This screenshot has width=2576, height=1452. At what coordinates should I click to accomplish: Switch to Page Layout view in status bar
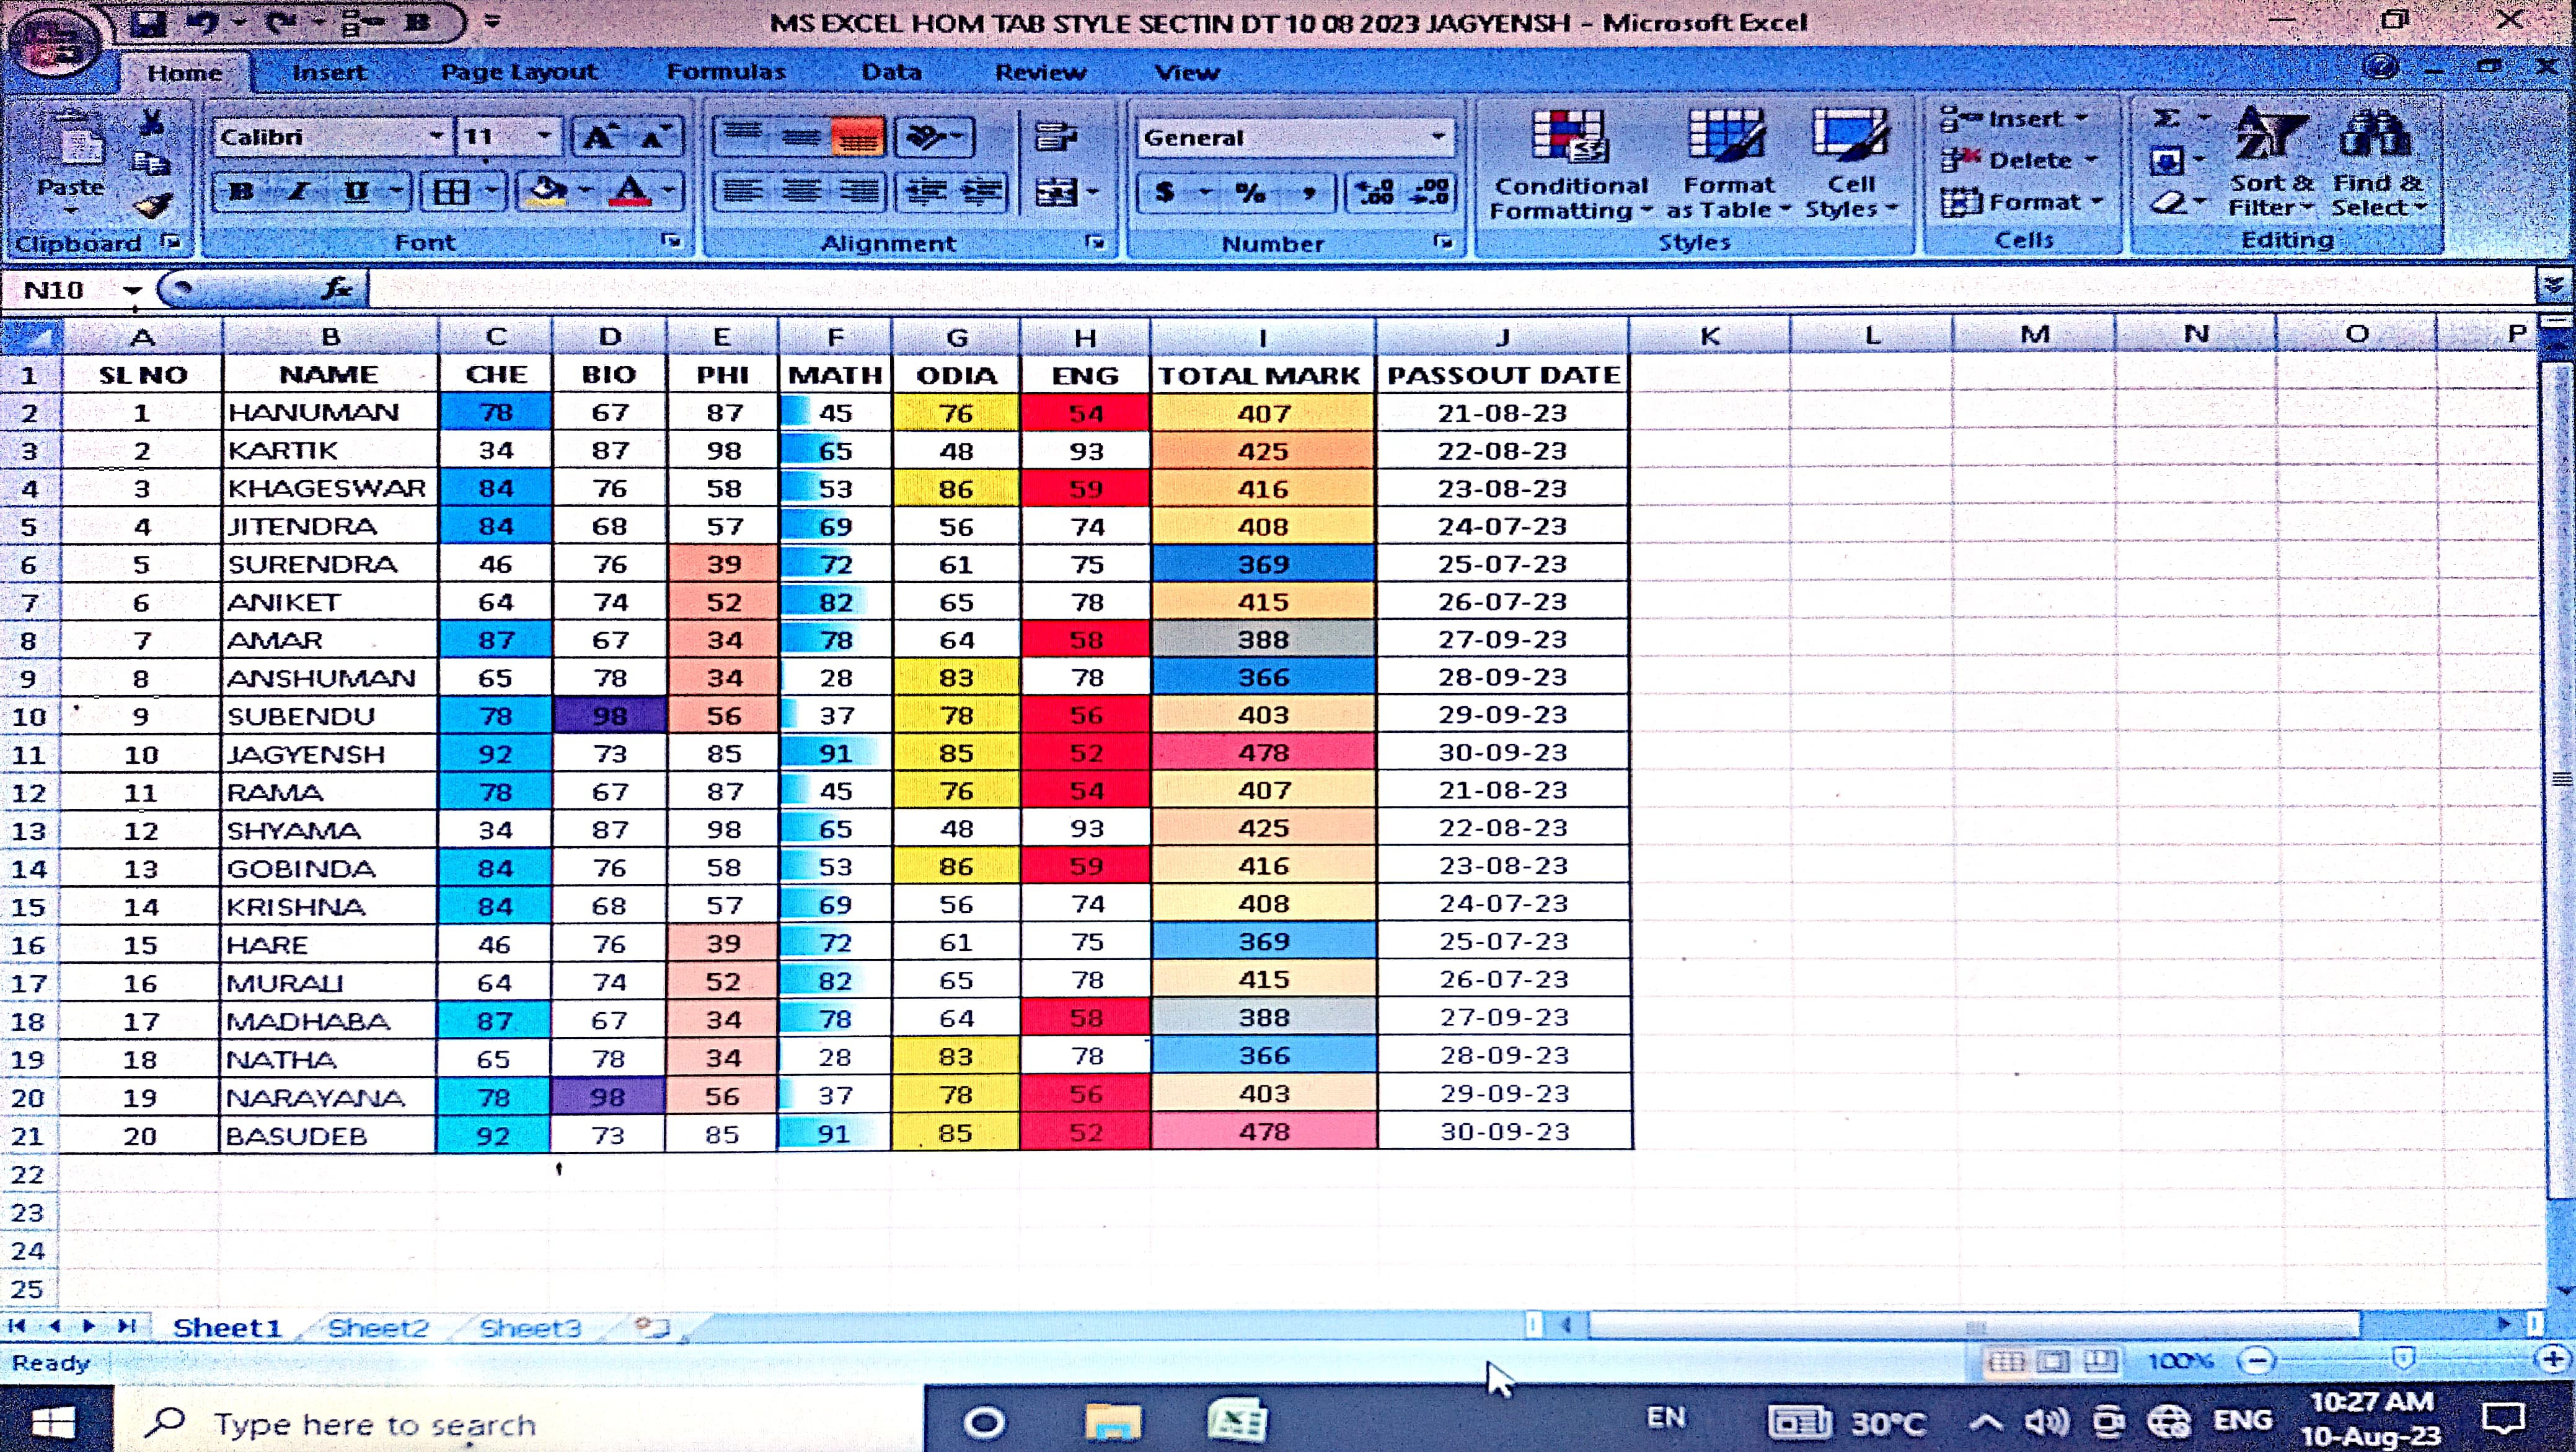[x=2053, y=1361]
